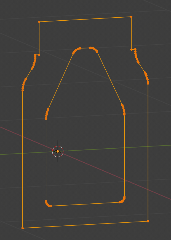Pick the right vertical edge of the cap

(131, 33)
